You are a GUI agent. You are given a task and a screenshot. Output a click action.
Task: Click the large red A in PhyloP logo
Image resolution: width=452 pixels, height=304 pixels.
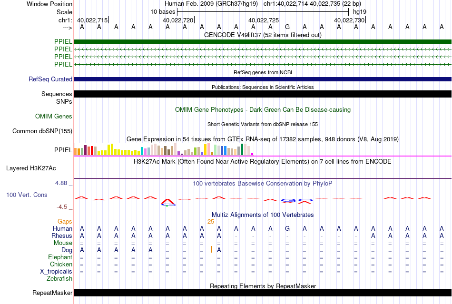[167, 201]
